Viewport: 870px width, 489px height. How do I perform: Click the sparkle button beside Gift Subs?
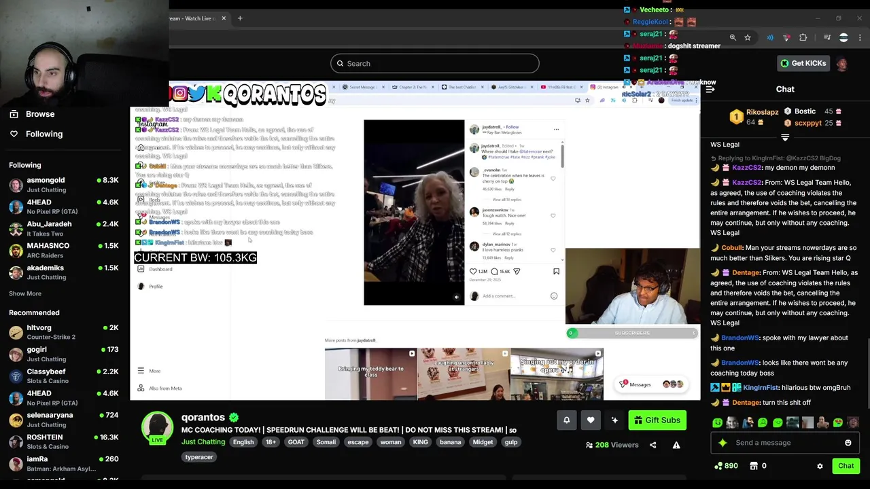pyautogui.click(x=614, y=420)
